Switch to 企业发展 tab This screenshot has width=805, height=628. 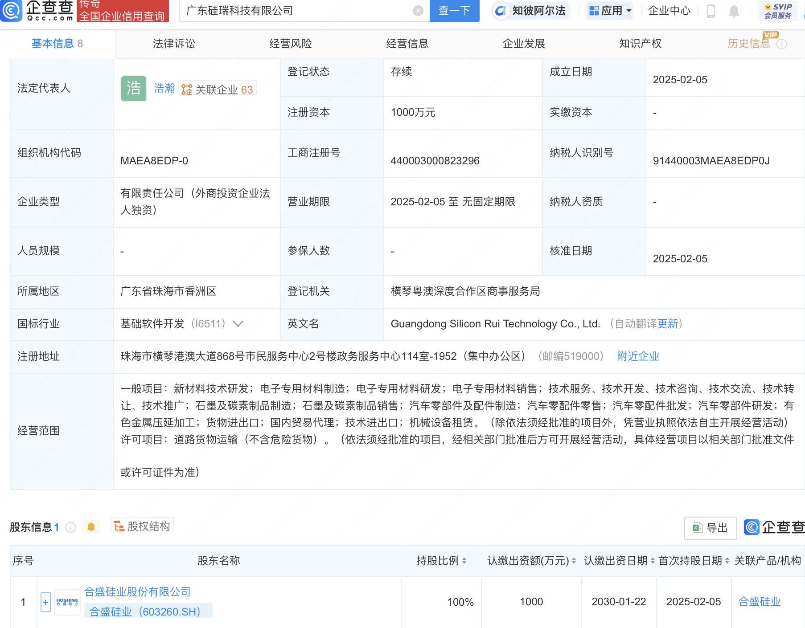point(524,44)
